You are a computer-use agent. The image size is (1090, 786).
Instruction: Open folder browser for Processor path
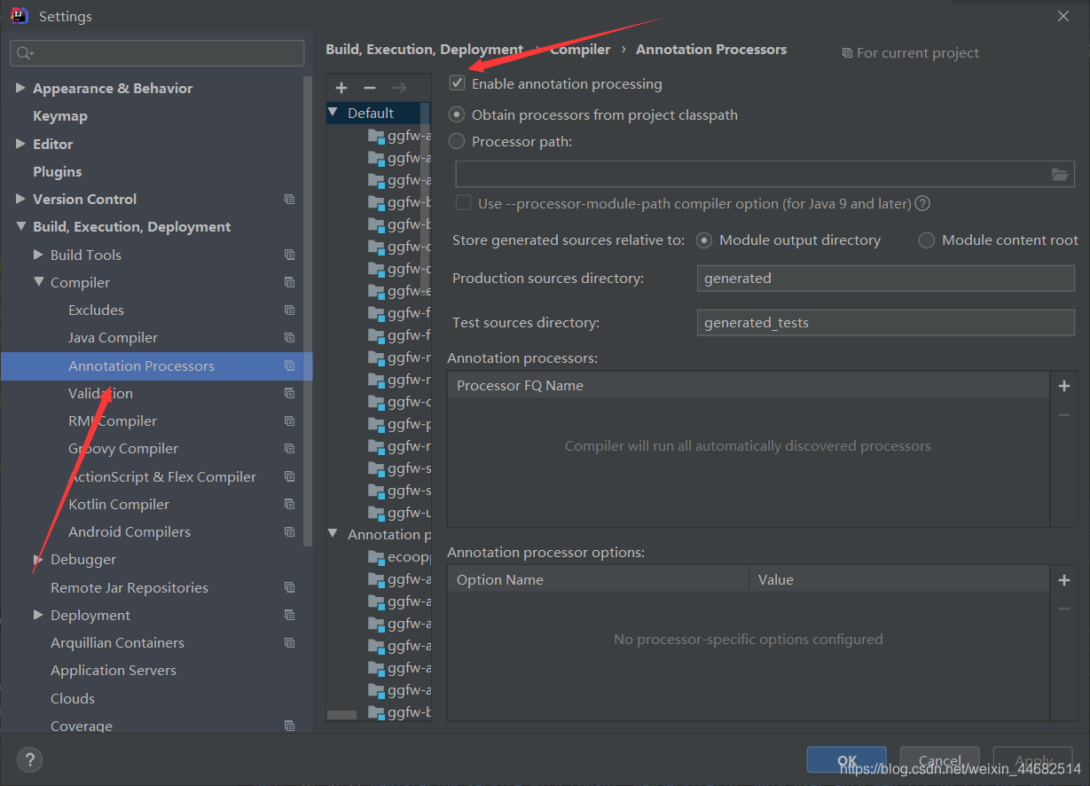tap(1060, 175)
